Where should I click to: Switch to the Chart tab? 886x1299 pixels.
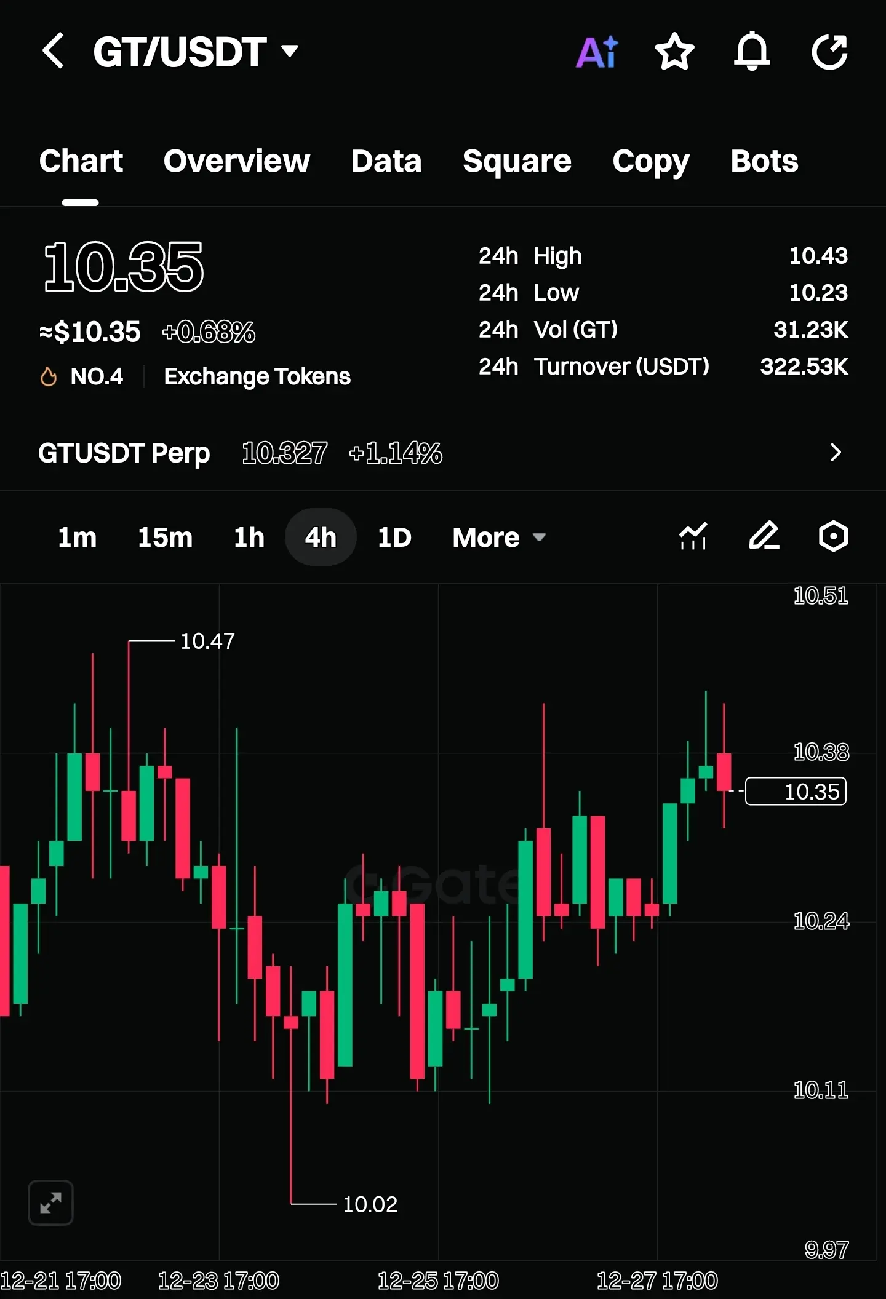(x=81, y=161)
